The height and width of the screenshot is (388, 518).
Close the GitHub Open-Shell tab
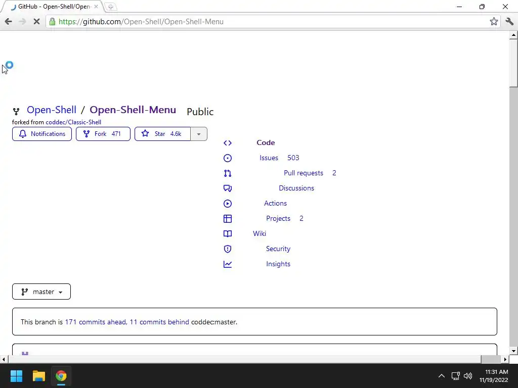[96, 7]
